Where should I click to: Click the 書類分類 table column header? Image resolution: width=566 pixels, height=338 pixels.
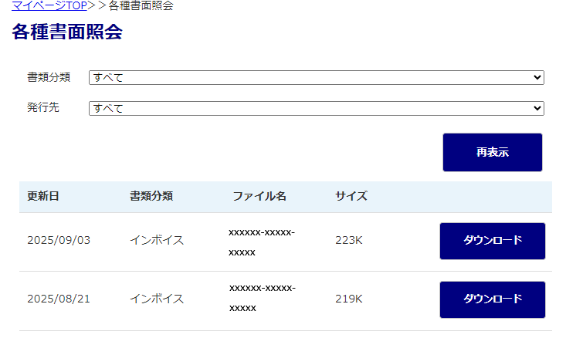pyautogui.click(x=151, y=196)
